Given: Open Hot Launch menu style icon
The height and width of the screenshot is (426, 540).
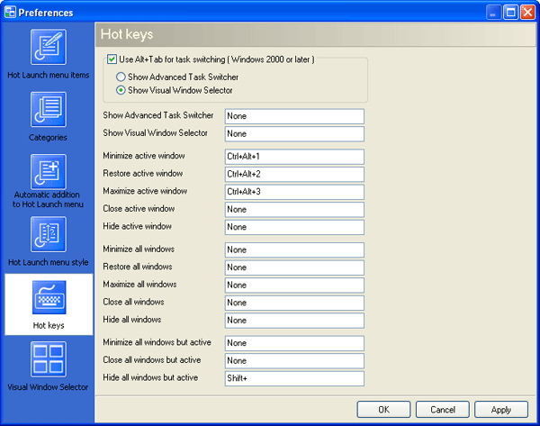Looking at the screenshot, I should pos(49,234).
